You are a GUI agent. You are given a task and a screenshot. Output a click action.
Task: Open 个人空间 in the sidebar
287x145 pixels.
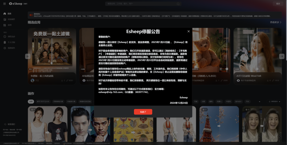tap(9, 42)
